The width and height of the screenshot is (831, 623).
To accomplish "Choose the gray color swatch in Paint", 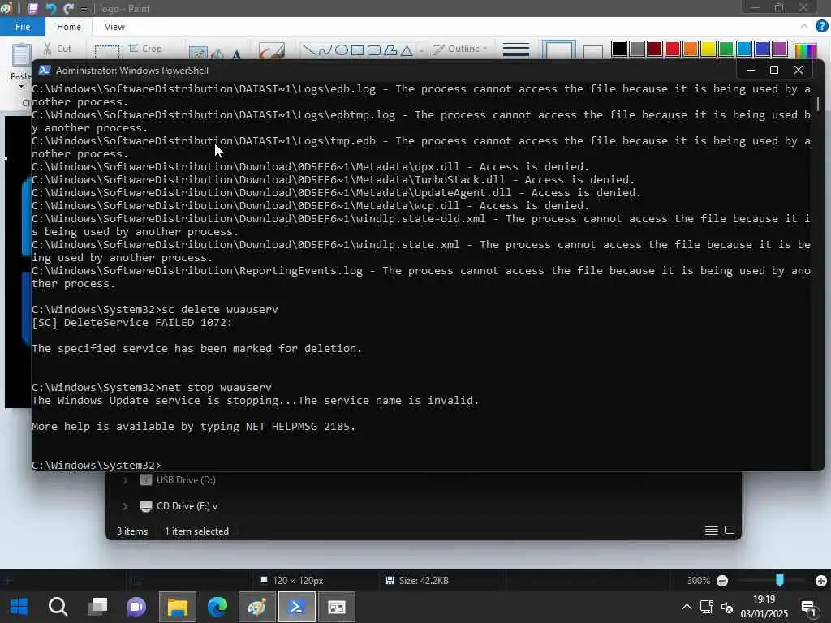I will coord(637,49).
